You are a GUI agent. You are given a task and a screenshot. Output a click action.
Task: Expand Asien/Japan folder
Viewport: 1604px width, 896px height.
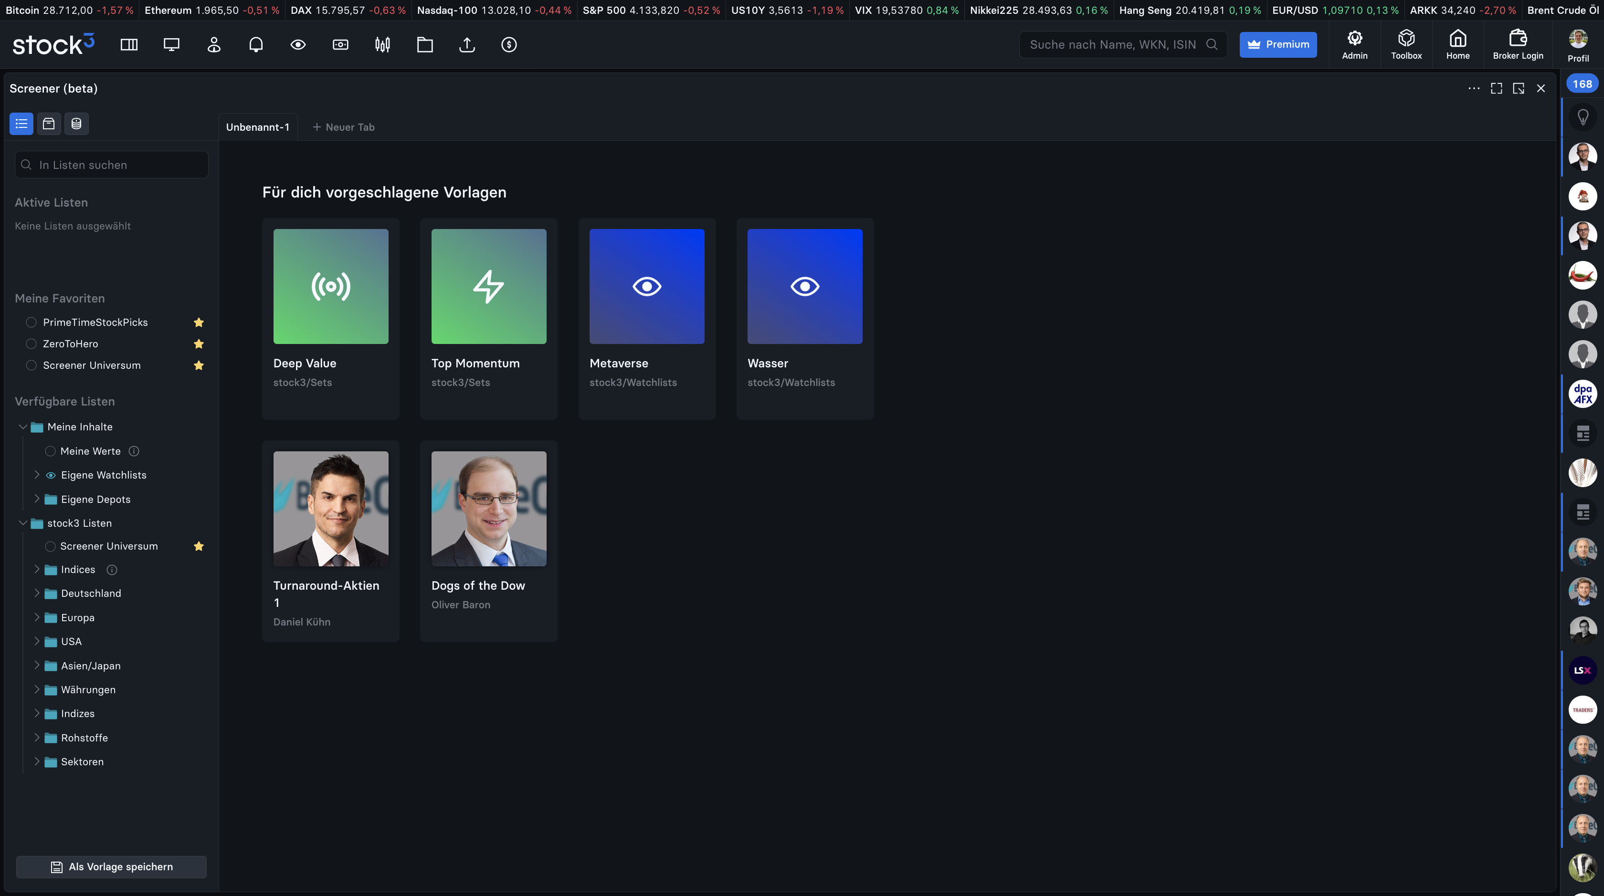coord(37,665)
